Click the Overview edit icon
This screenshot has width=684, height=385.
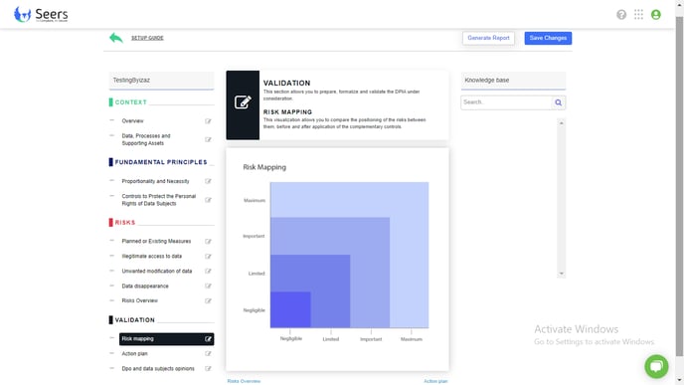tap(208, 121)
